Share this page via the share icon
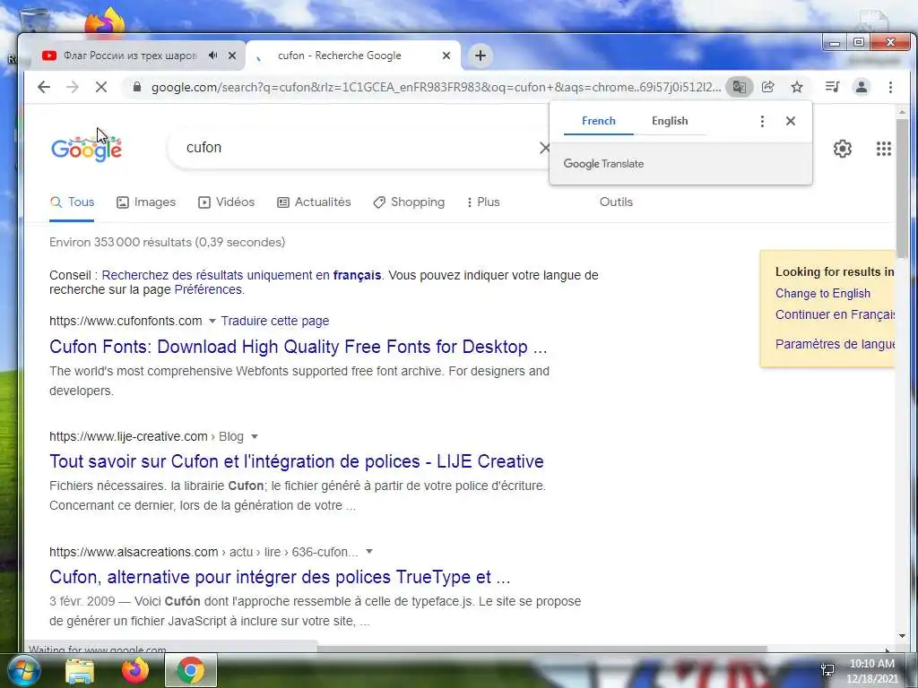This screenshot has width=918, height=688. click(x=768, y=87)
